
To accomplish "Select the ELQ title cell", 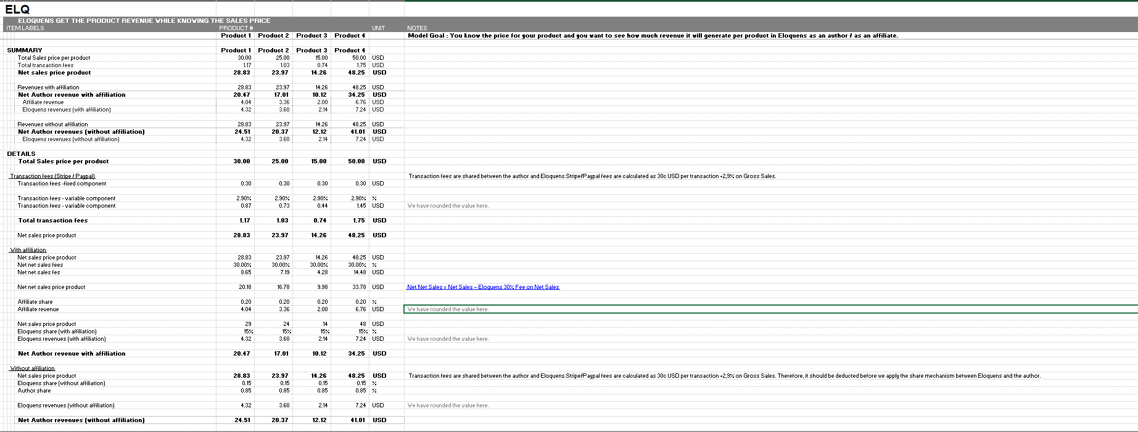I will pyautogui.click(x=17, y=9).
